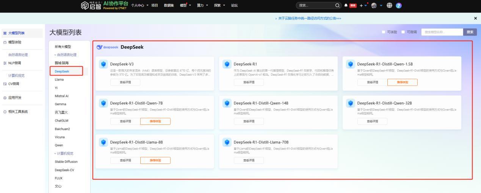The image size is (481, 193).
Task: Toggle the 可微调 checkbox filter
Action: click(403, 32)
